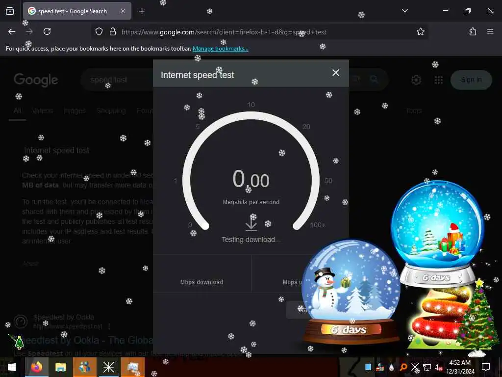The height and width of the screenshot is (377, 502).
Task: Select the speed test browser tab
Action: point(77,11)
